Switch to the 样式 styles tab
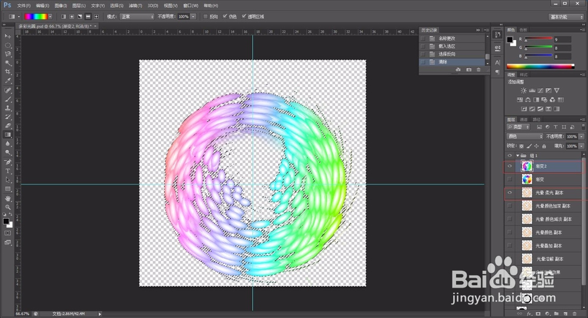 [524, 75]
